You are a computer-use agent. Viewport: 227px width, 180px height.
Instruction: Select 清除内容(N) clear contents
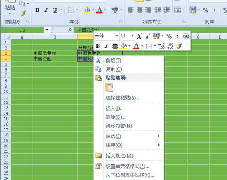click(128, 126)
